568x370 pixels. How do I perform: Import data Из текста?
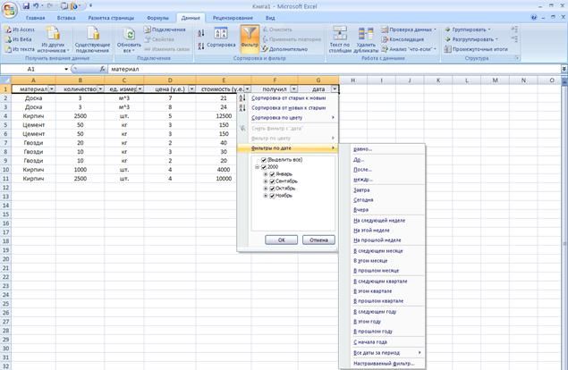20,49
